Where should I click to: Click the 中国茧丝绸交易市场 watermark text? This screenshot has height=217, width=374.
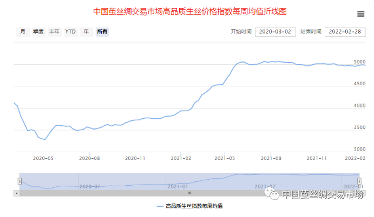pos(323,195)
